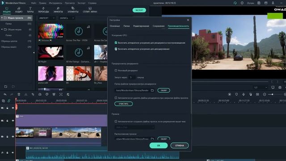286x161 pixels.
Task: Select the Производительность settings tab
Action: pyautogui.click(x=178, y=26)
